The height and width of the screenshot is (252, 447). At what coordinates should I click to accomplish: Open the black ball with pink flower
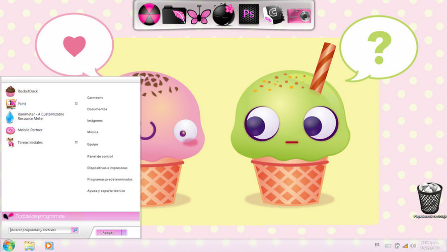tap(224, 14)
